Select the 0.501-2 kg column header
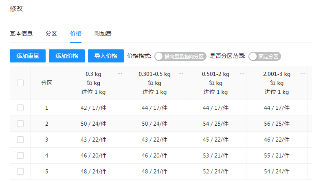 tap(215, 83)
